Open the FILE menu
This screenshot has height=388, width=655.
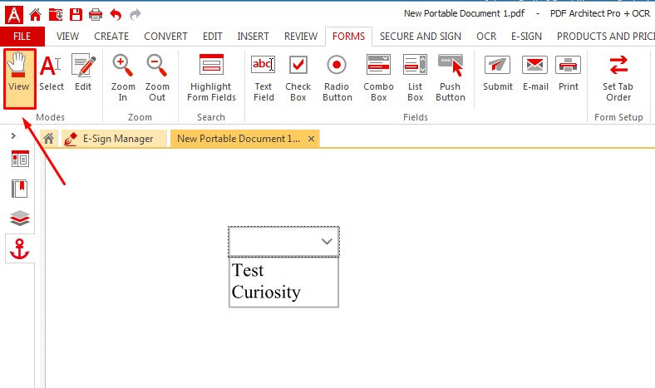pos(22,37)
